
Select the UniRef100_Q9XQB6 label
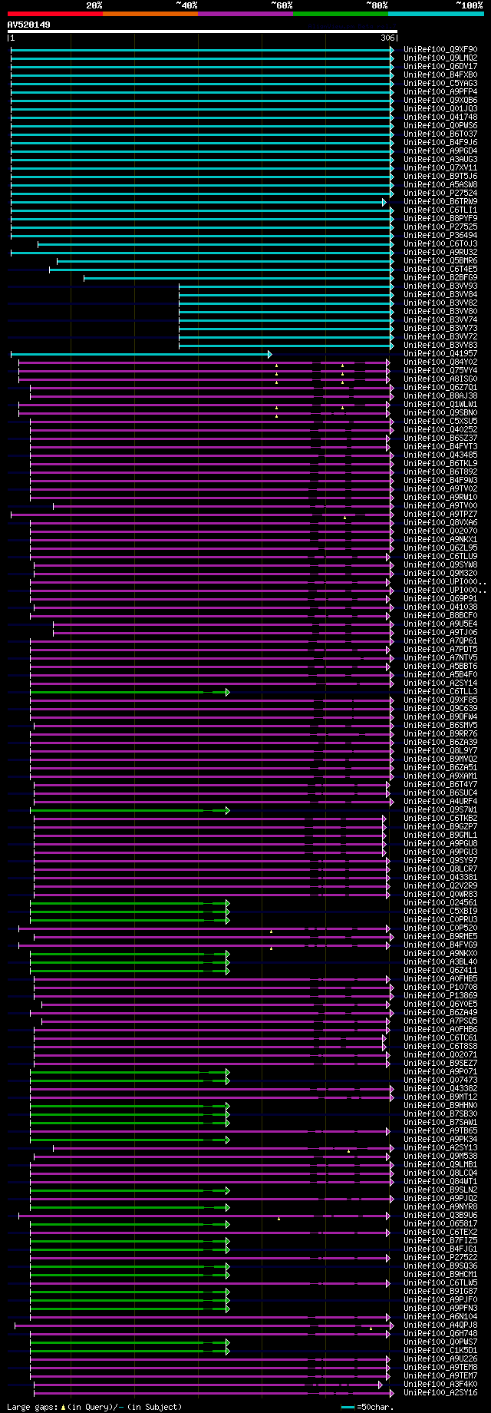(440, 100)
